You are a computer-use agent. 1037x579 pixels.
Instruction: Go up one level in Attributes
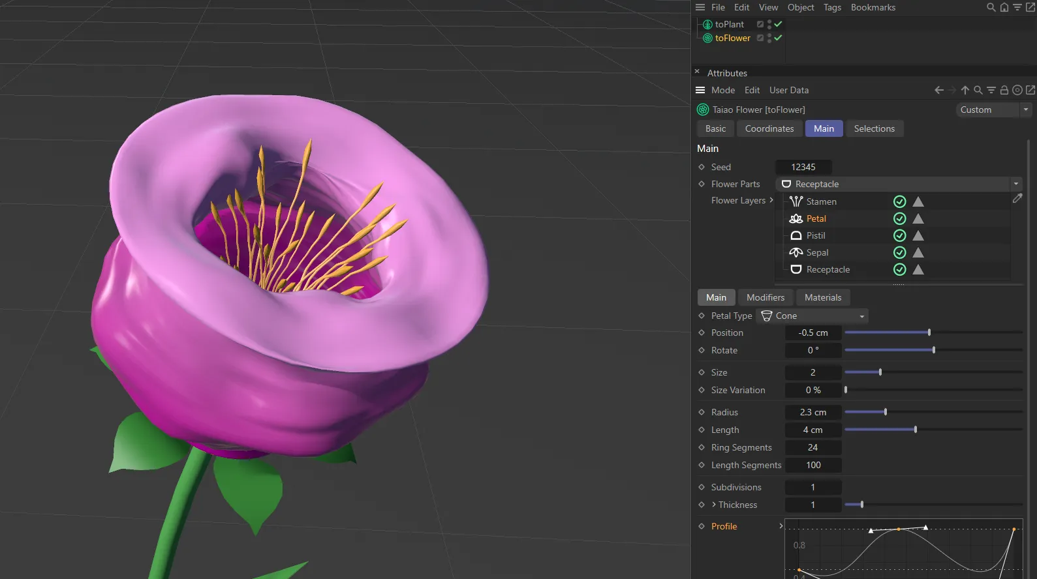click(965, 90)
